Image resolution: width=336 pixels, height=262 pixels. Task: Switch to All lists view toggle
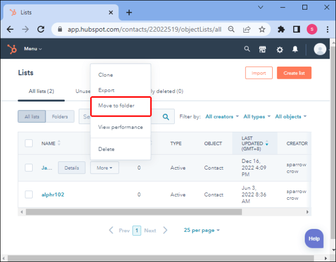pyautogui.click(x=32, y=117)
